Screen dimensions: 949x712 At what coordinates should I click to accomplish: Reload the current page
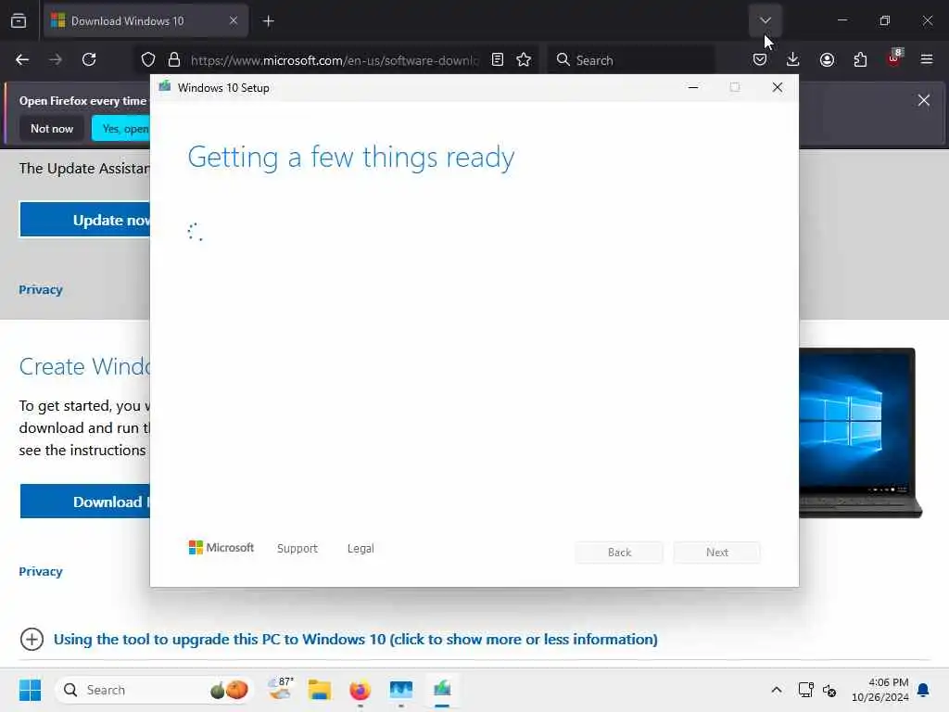(x=89, y=59)
